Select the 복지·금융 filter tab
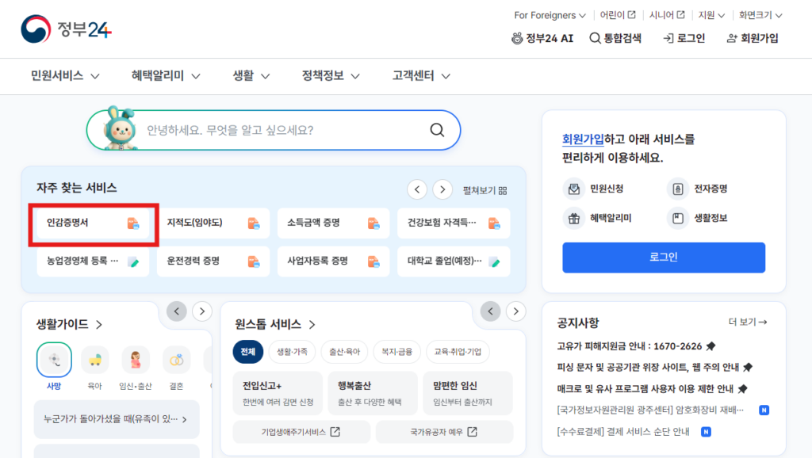This screenshot has height=458, width=812. (396, 352)
